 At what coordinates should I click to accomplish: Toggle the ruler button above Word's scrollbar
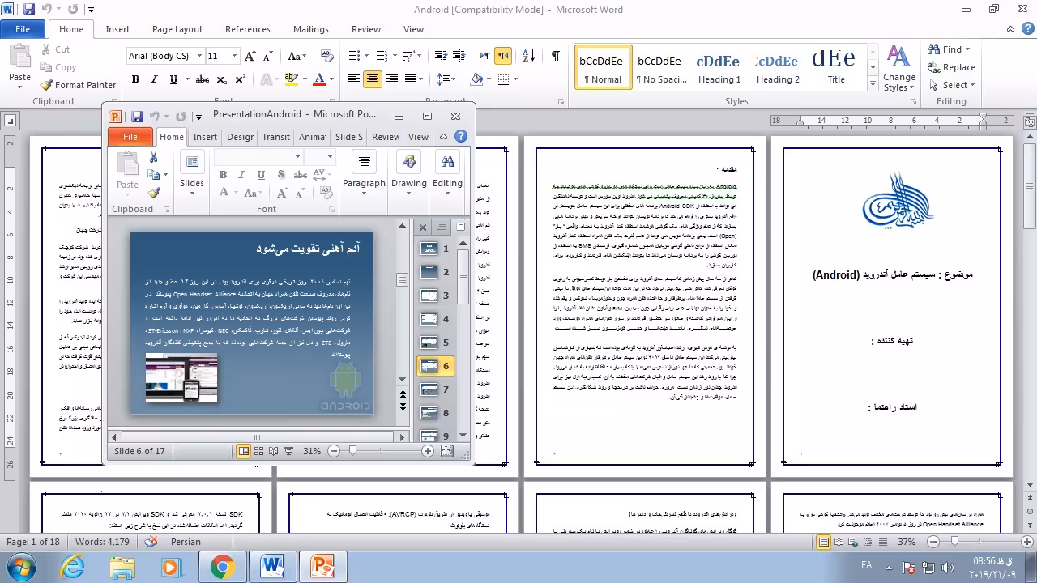click(1030, 121)
